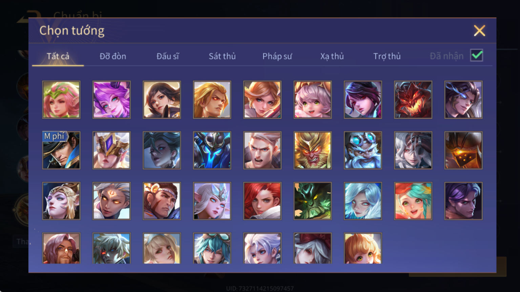Choose the purple-haired hero with curved horns
Viewport: 520px width, 292px height.
pyautogui.click(x=111, y=99)
